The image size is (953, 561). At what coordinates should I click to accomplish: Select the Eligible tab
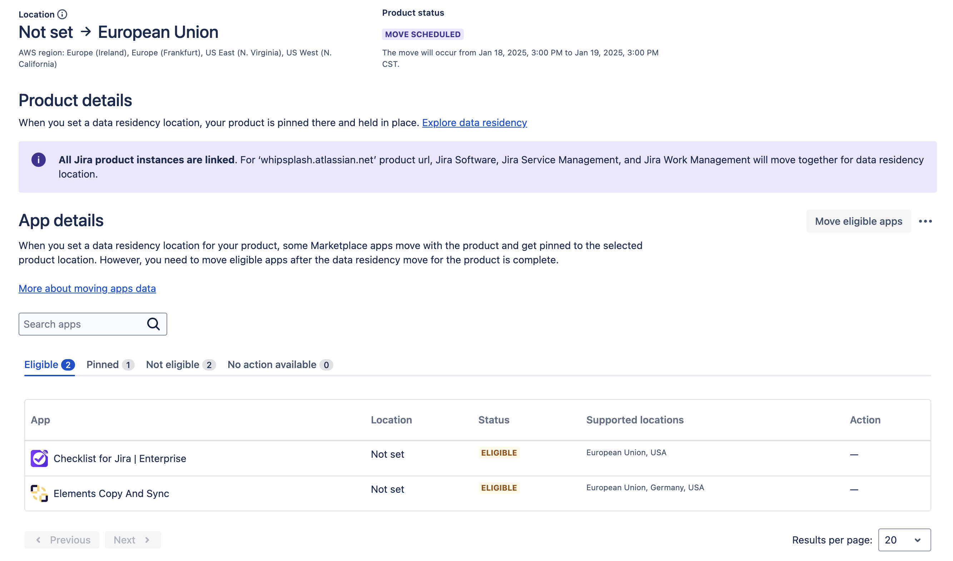click(49, 365)
